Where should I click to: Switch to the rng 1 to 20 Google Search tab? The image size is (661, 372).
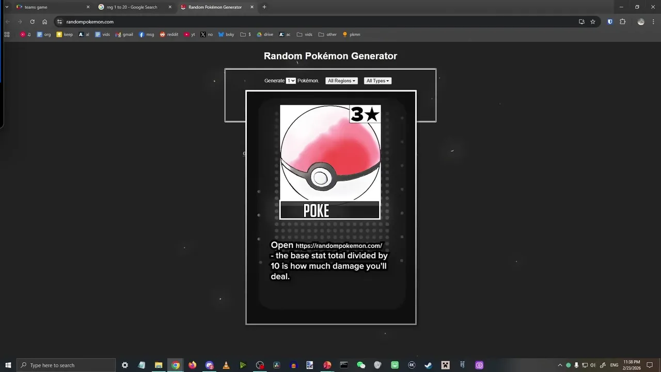pyautogui.click(x=135, y=7)
